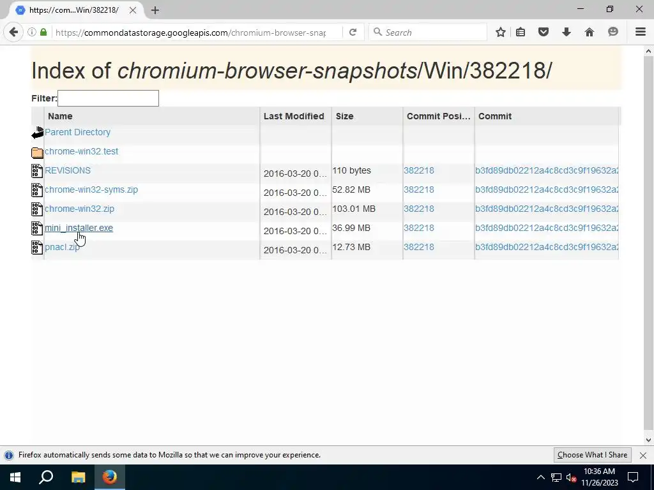Open Firefox Hello chat smiley icon

(612, 32)
